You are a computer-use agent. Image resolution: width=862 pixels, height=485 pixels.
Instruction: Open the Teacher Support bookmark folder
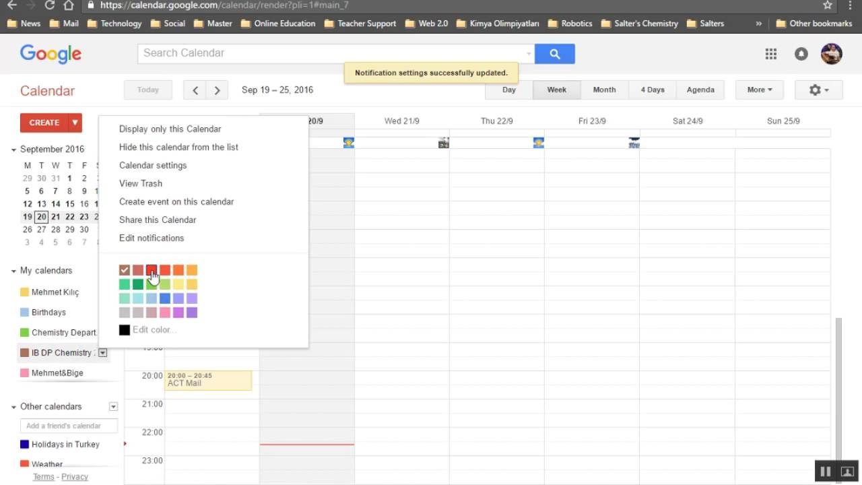click(360, 24)
